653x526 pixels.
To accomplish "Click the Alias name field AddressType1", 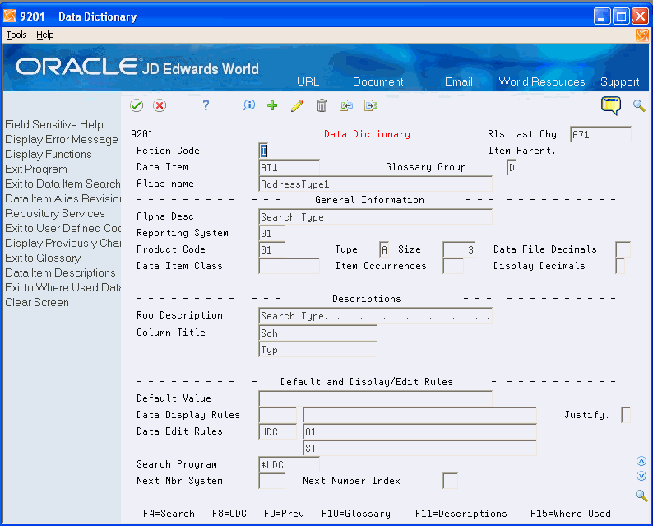I will tap(375, 184).
